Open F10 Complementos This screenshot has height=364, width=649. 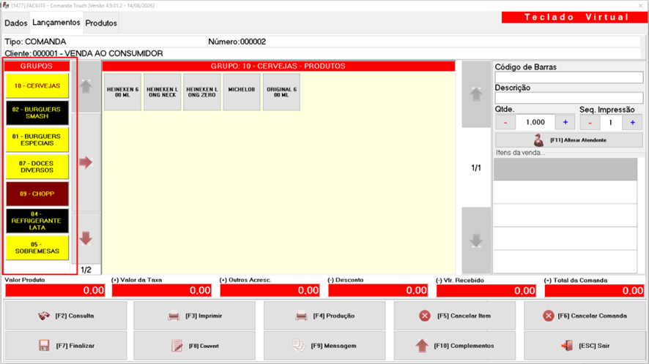[454, 346]
